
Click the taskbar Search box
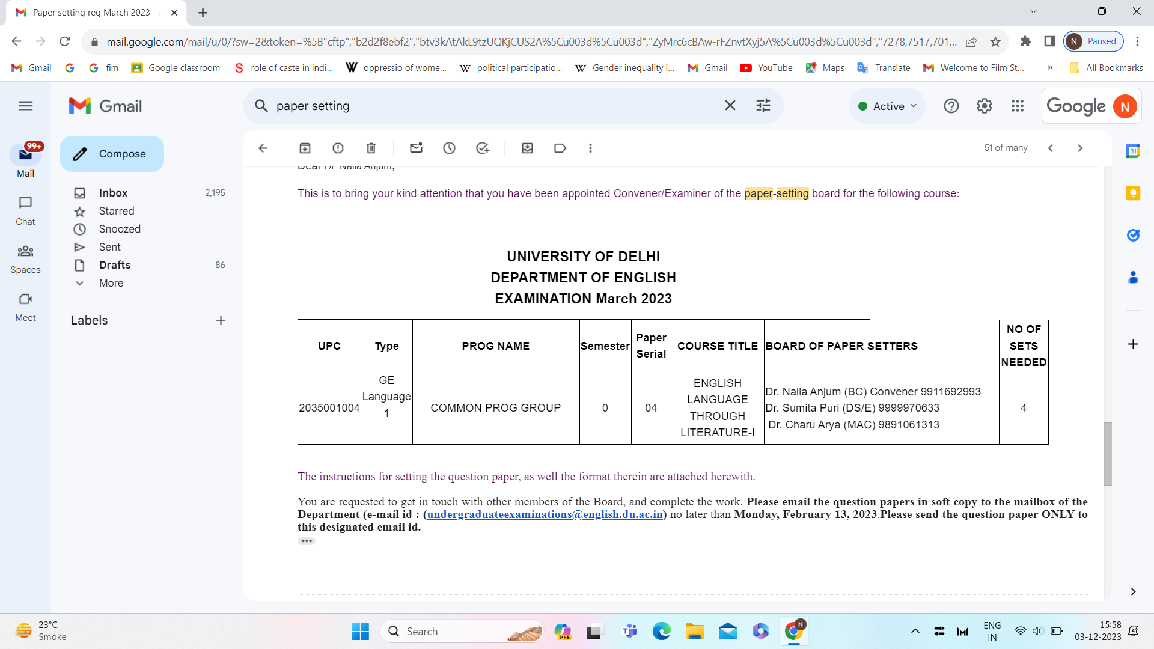462,631
